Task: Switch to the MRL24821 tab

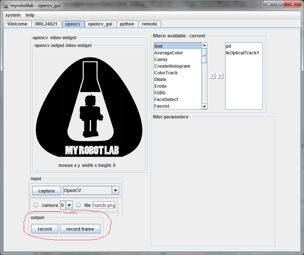Action: (46, 24)
